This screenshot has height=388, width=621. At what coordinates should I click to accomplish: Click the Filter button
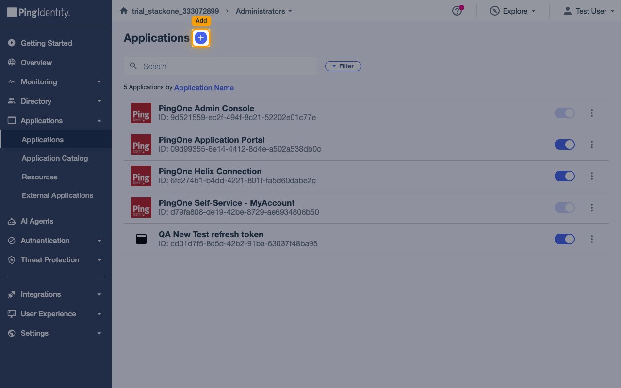pyautogui.click(x=343, y=66)
